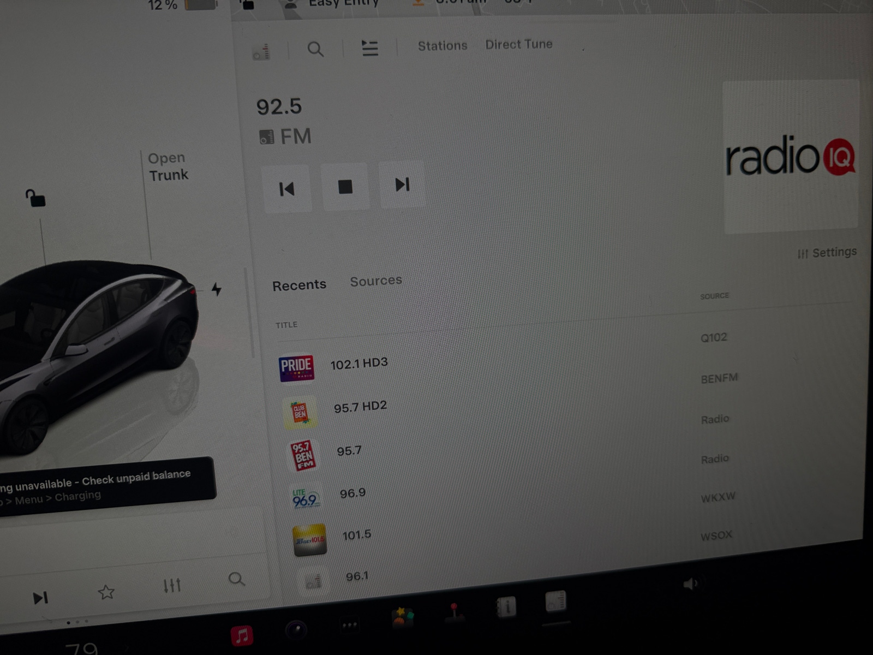Open the app launcher ellipsis icon
873x655 pixels.
pos(349,624)
